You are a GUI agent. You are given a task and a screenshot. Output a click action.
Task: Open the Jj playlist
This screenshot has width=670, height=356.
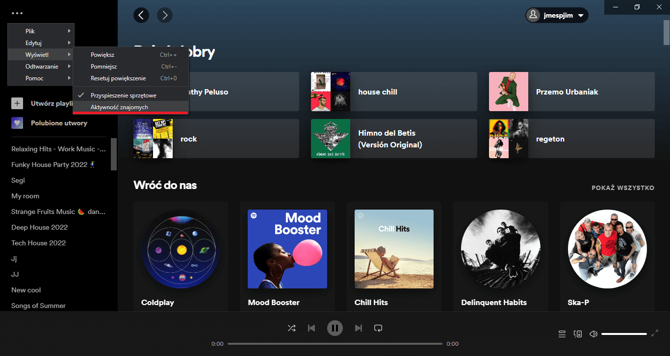tap(14, 259)
